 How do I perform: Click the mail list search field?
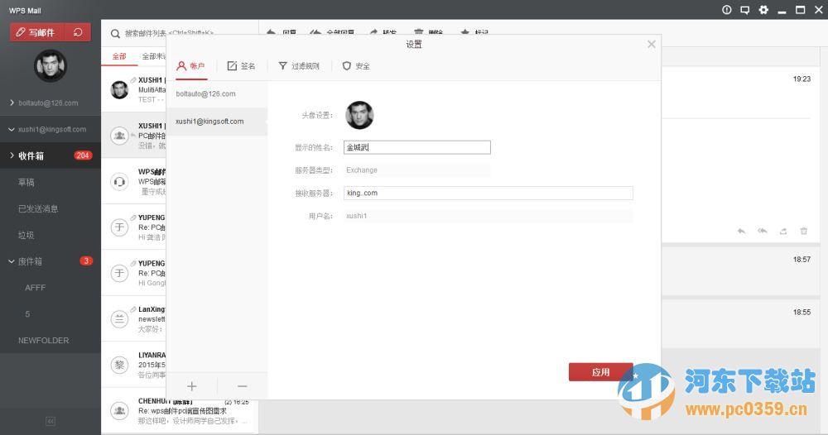click(x=169, y=33)
